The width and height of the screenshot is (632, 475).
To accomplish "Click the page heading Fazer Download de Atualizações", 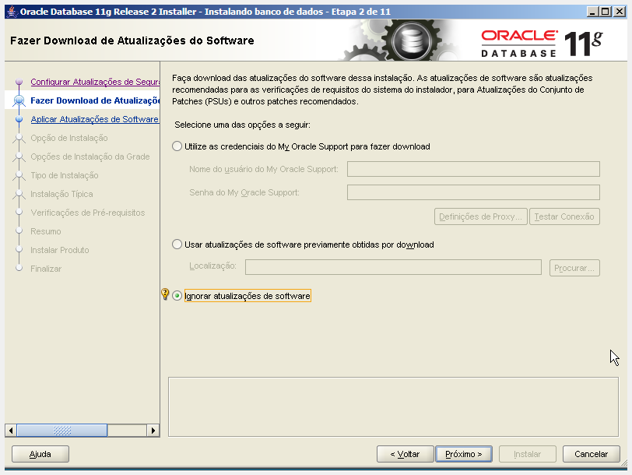I will tap(132, 40).
